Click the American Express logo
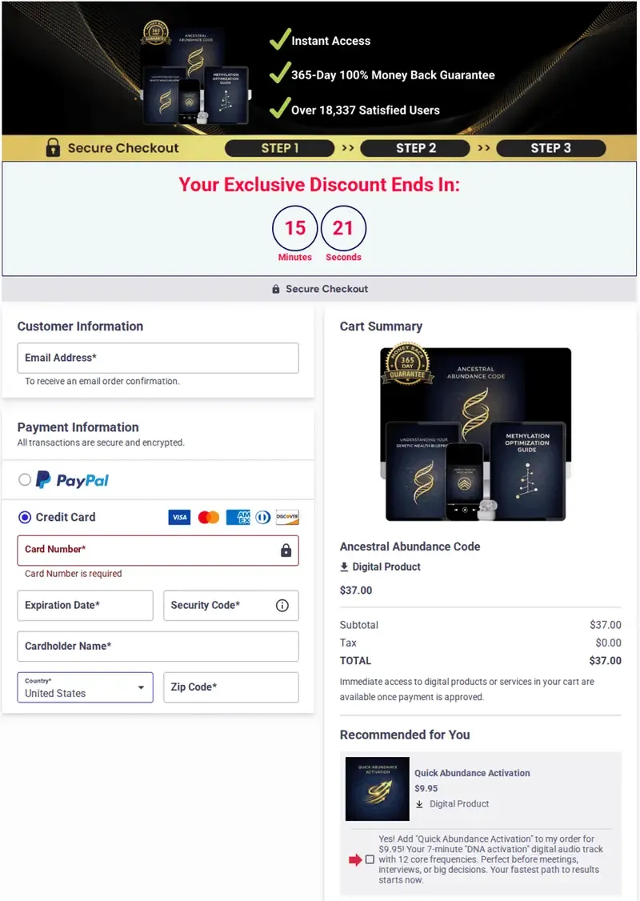 point(238,517)
